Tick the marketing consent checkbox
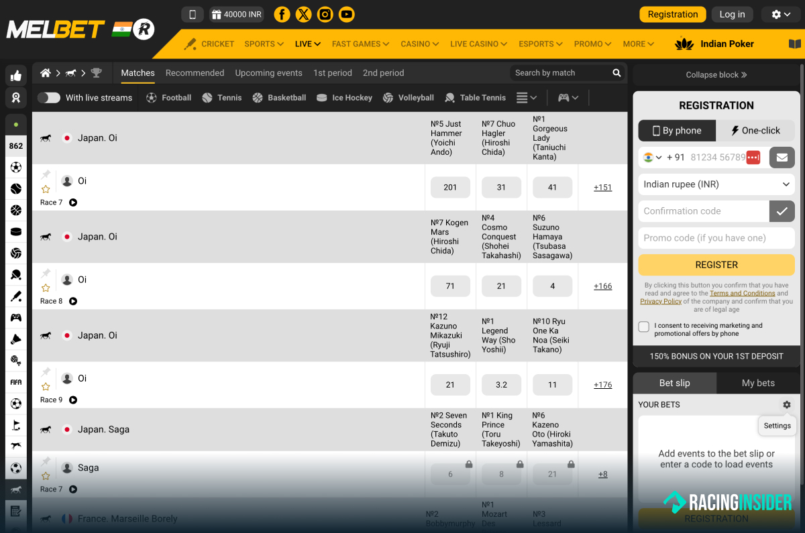 tap(644, 327)
